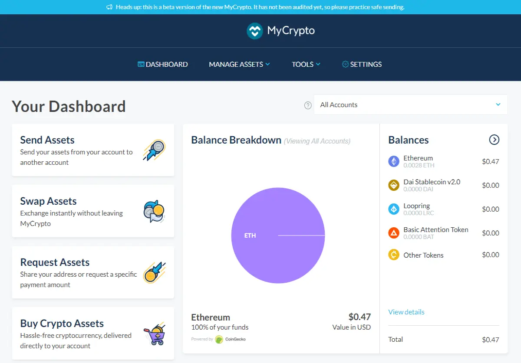The width and height of the screenshot is (521, 363).
Task: Click the CoinGecko text link
Action: (x=235, y=339)
